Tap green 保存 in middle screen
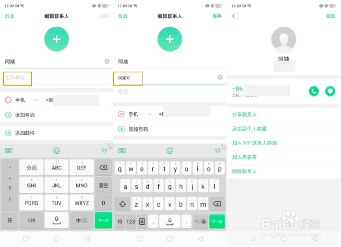The height and width of the screenshot is (247, 341). click(x=217, y=16)
